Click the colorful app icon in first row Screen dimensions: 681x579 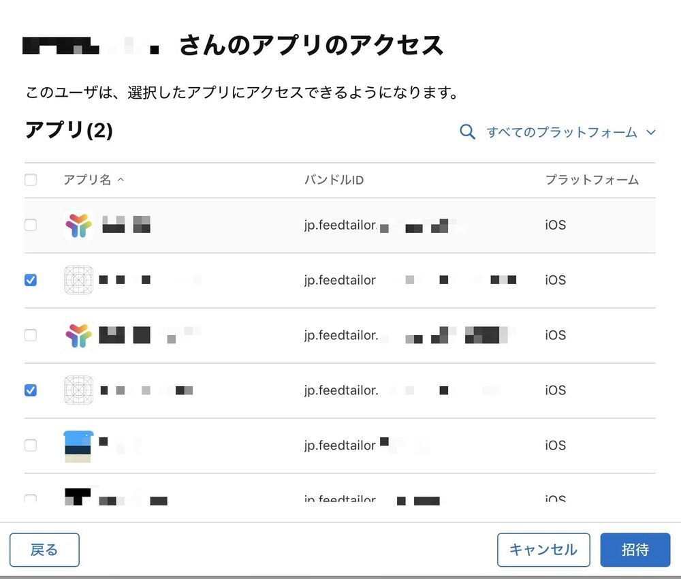coord(78,225)
